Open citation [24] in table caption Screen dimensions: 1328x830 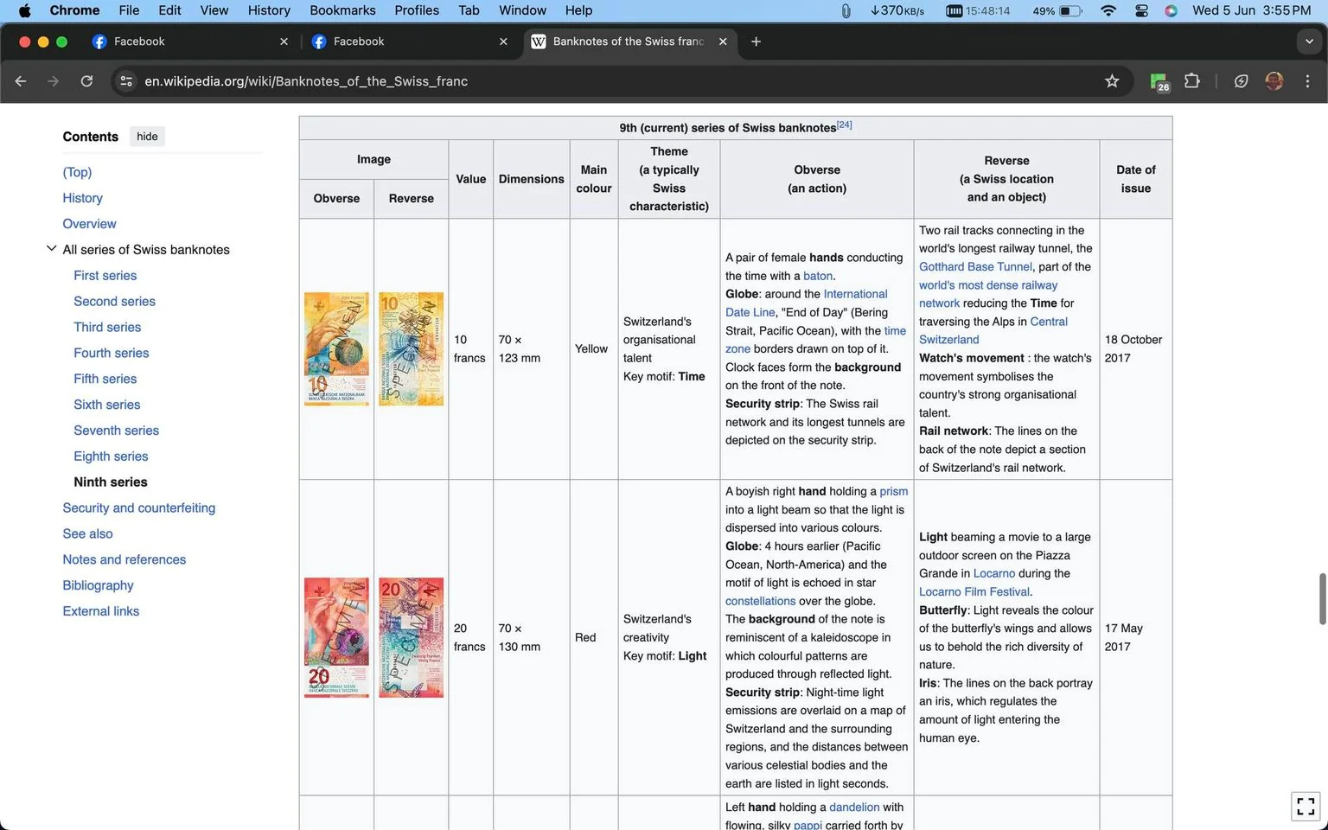(x=845, y=124)
